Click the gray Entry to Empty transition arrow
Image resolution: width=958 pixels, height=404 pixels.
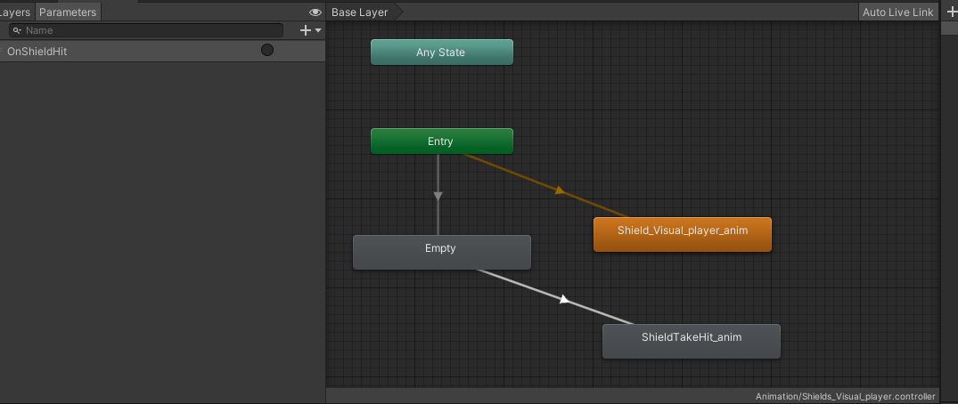point(438,196)
